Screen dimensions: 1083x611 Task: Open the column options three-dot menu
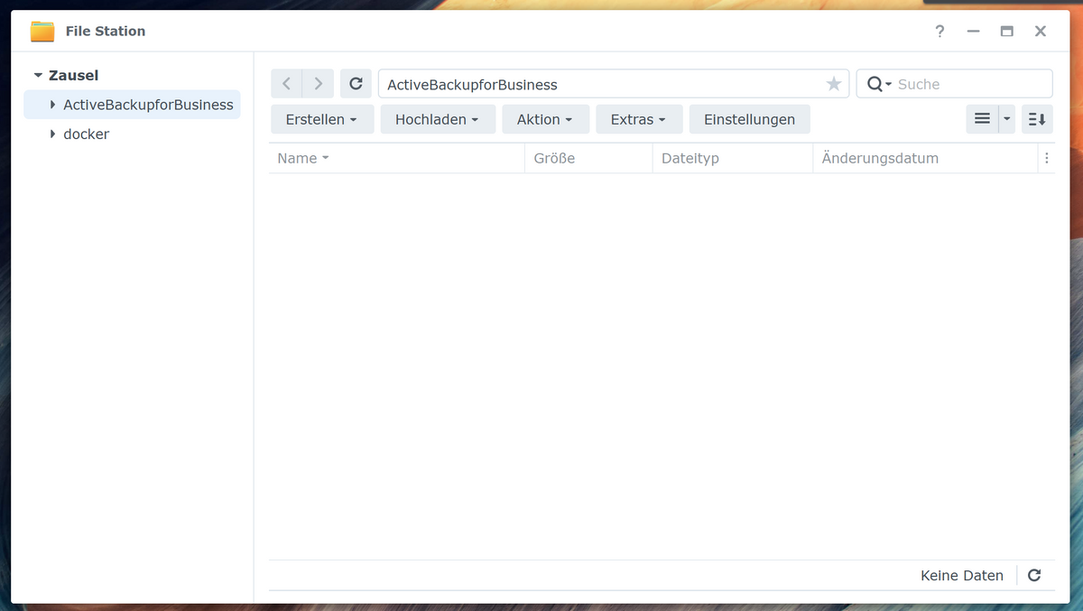point(1047,158)
